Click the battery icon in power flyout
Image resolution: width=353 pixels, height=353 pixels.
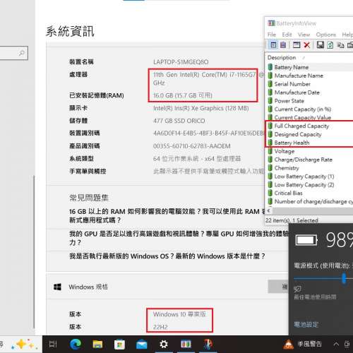tap(306, 240)
